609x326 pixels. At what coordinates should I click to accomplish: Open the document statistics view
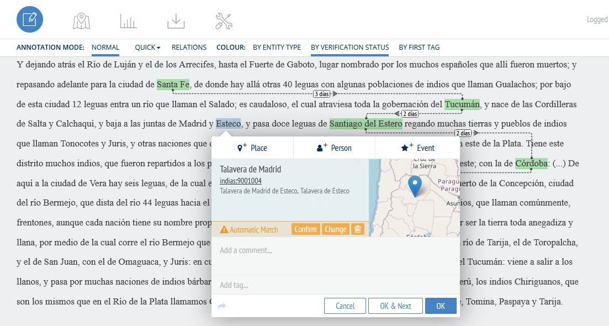(x=128, y=19)
